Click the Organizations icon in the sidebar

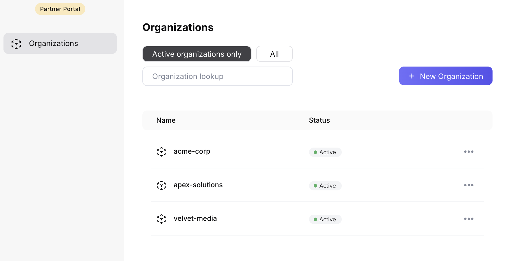16,44
